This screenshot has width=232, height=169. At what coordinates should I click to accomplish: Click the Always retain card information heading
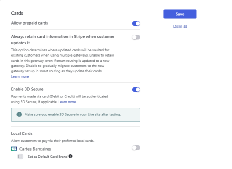(63, 40)
